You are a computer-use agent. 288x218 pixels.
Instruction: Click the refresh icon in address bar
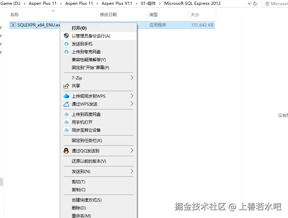[x=255, y=3]
